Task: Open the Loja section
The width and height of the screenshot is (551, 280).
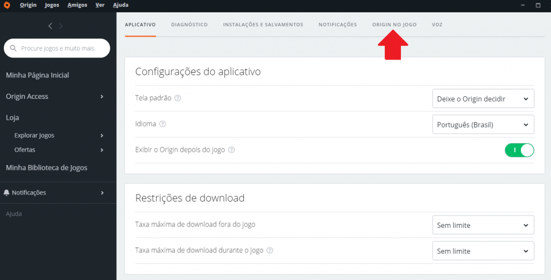Action: click(12, 118)
